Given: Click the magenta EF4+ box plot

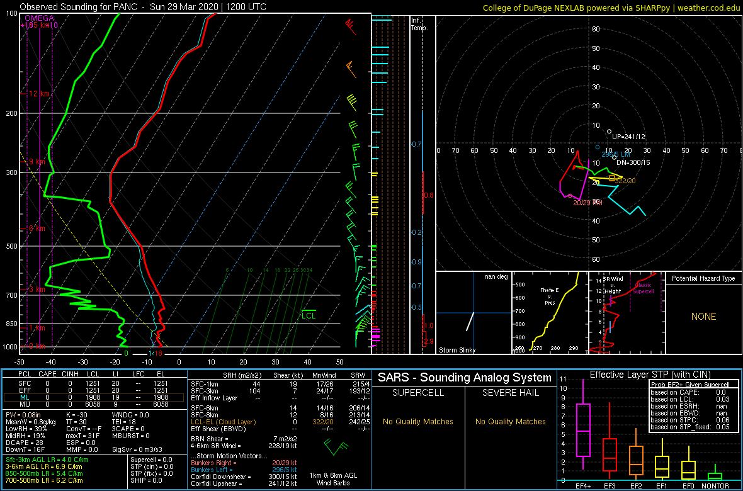Looking at the screenshot, I should tap(582, 426).
